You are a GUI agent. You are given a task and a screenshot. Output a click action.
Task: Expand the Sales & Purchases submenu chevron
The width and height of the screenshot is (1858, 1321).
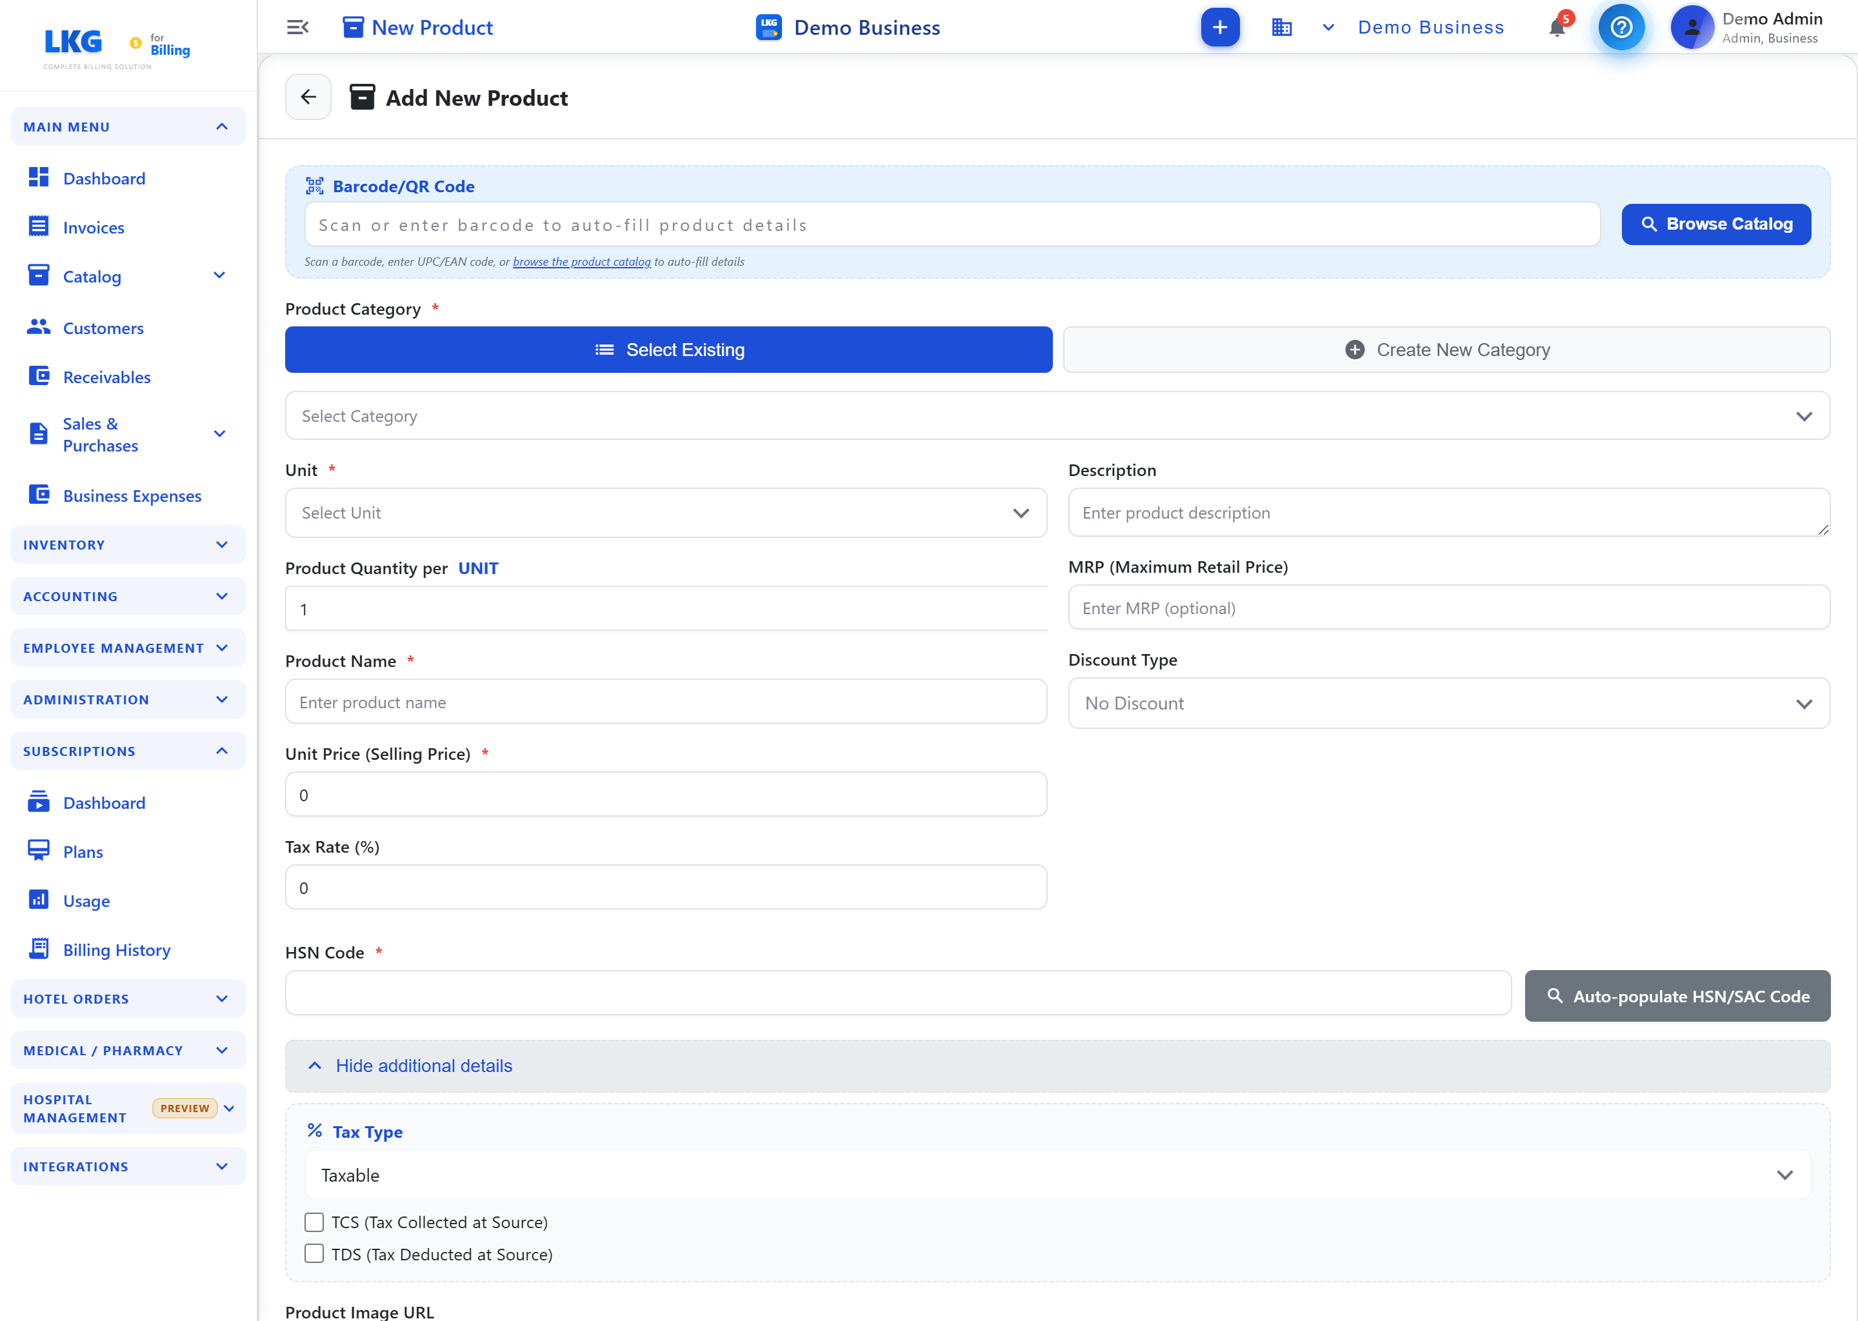pos(219,433)
